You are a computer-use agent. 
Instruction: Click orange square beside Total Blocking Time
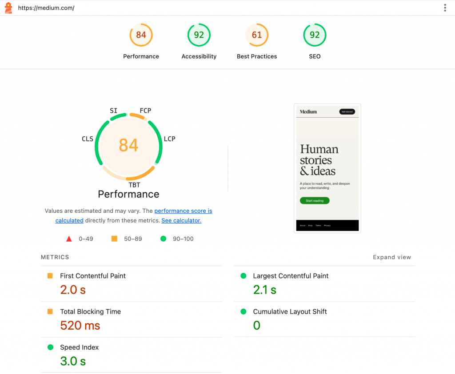50,311
